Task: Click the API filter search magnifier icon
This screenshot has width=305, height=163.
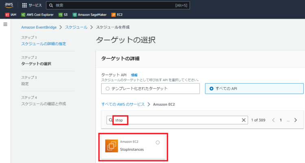Action: pyautogui.click(x=111, y=120)
